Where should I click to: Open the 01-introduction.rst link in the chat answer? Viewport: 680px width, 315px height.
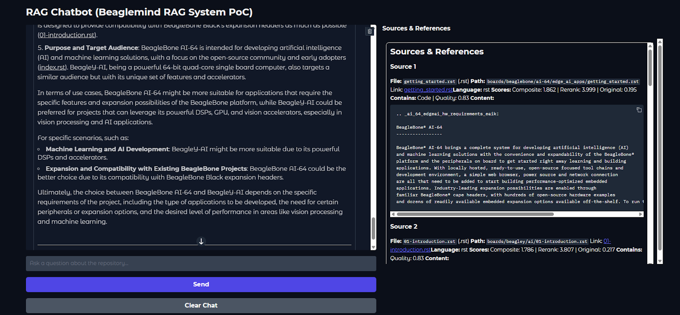[x=67, y=35]
